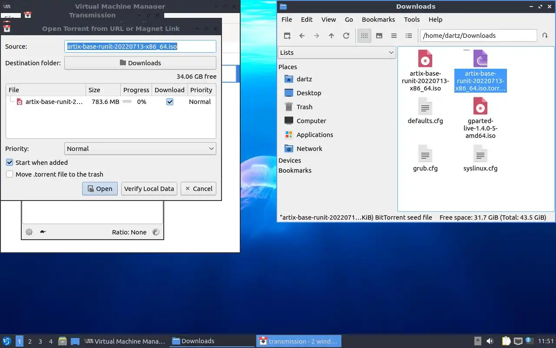Sort file list by Size column header
This screenshot has height=348, width=556.
point(103,90)
